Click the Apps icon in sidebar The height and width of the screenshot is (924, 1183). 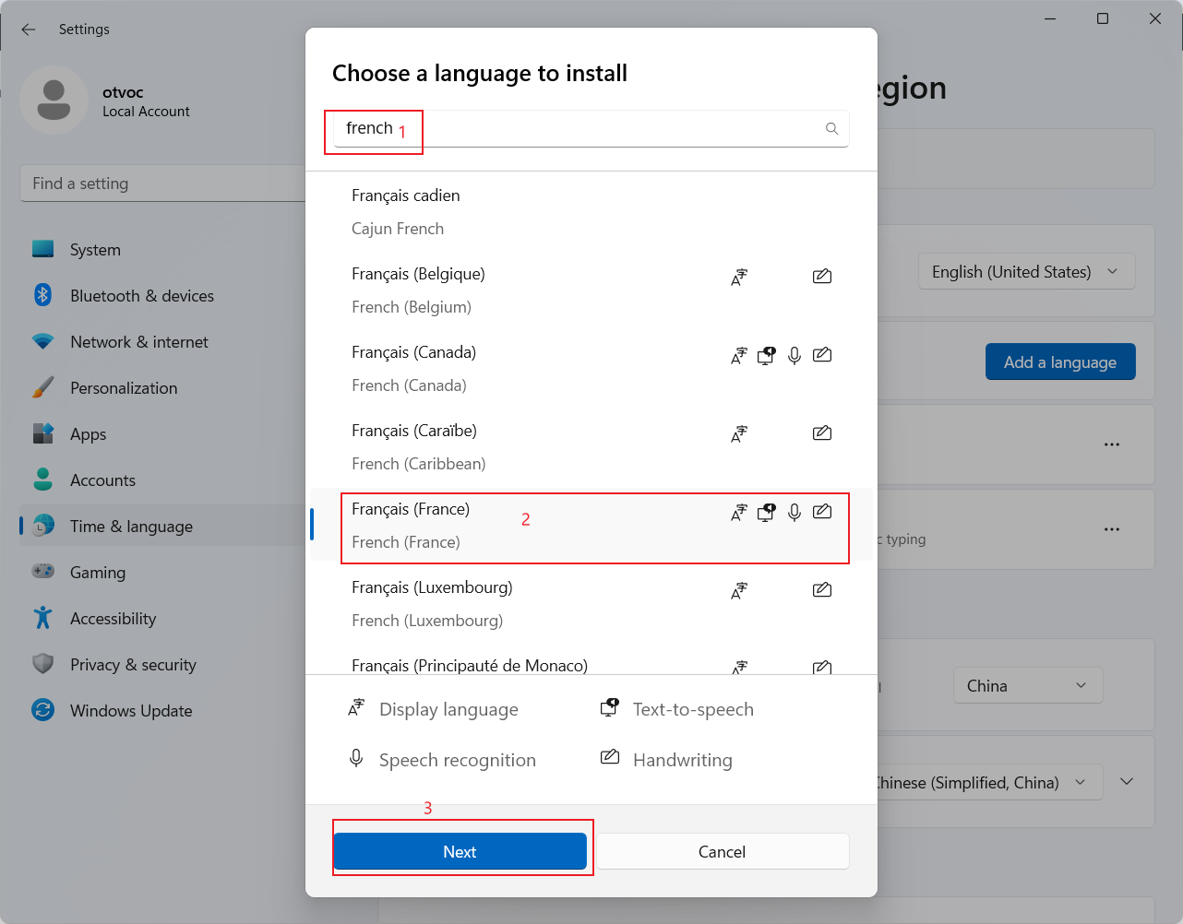point(42,433)
